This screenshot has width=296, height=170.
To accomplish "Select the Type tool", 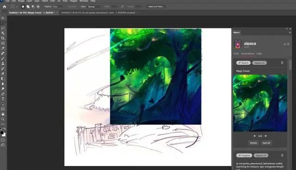I will (3, 99).
